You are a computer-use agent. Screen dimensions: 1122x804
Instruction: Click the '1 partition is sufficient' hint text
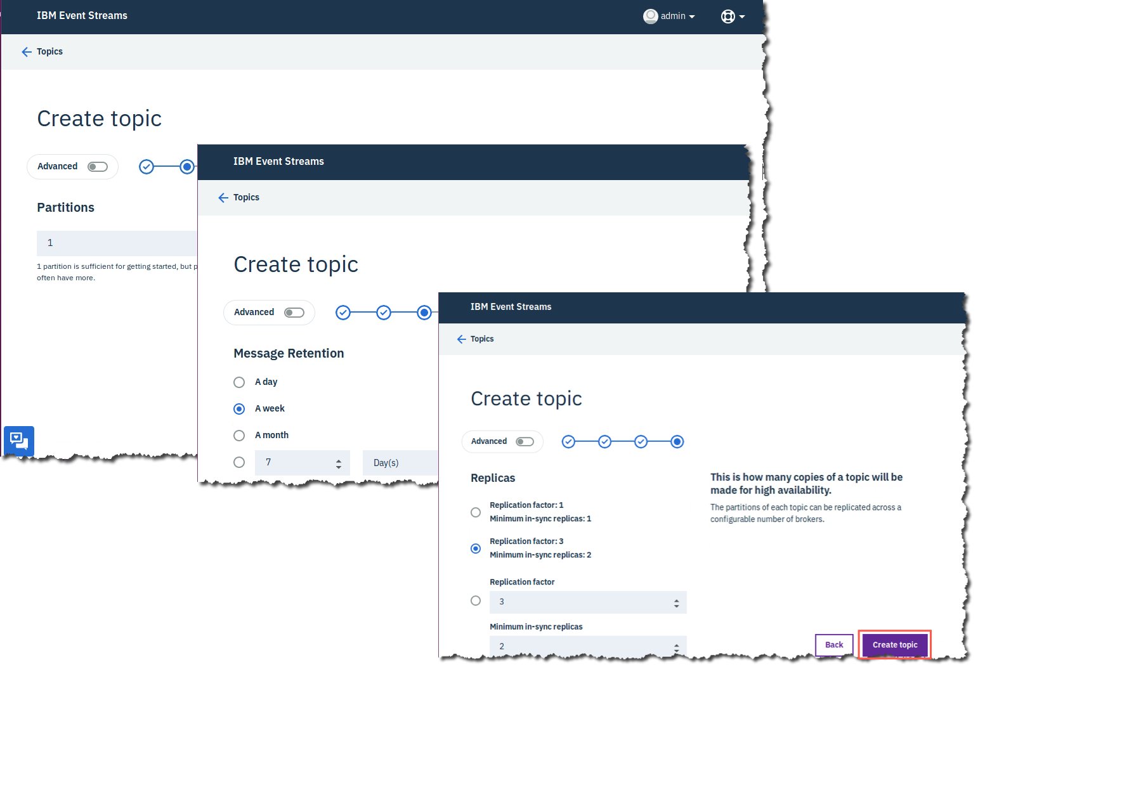(117, 273)
